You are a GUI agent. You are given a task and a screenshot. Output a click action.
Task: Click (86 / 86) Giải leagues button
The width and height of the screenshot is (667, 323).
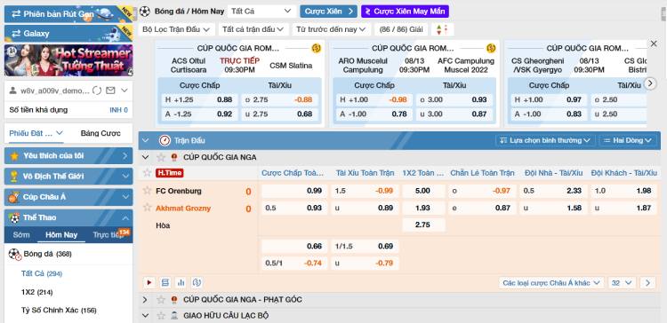point(401,29)
